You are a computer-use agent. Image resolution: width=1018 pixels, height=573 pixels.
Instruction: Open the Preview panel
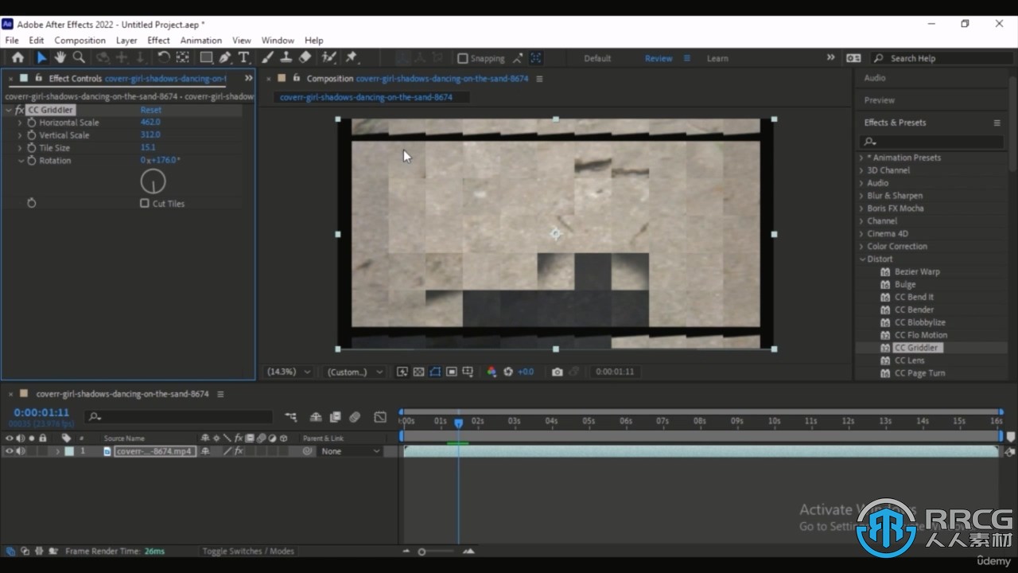880,100
